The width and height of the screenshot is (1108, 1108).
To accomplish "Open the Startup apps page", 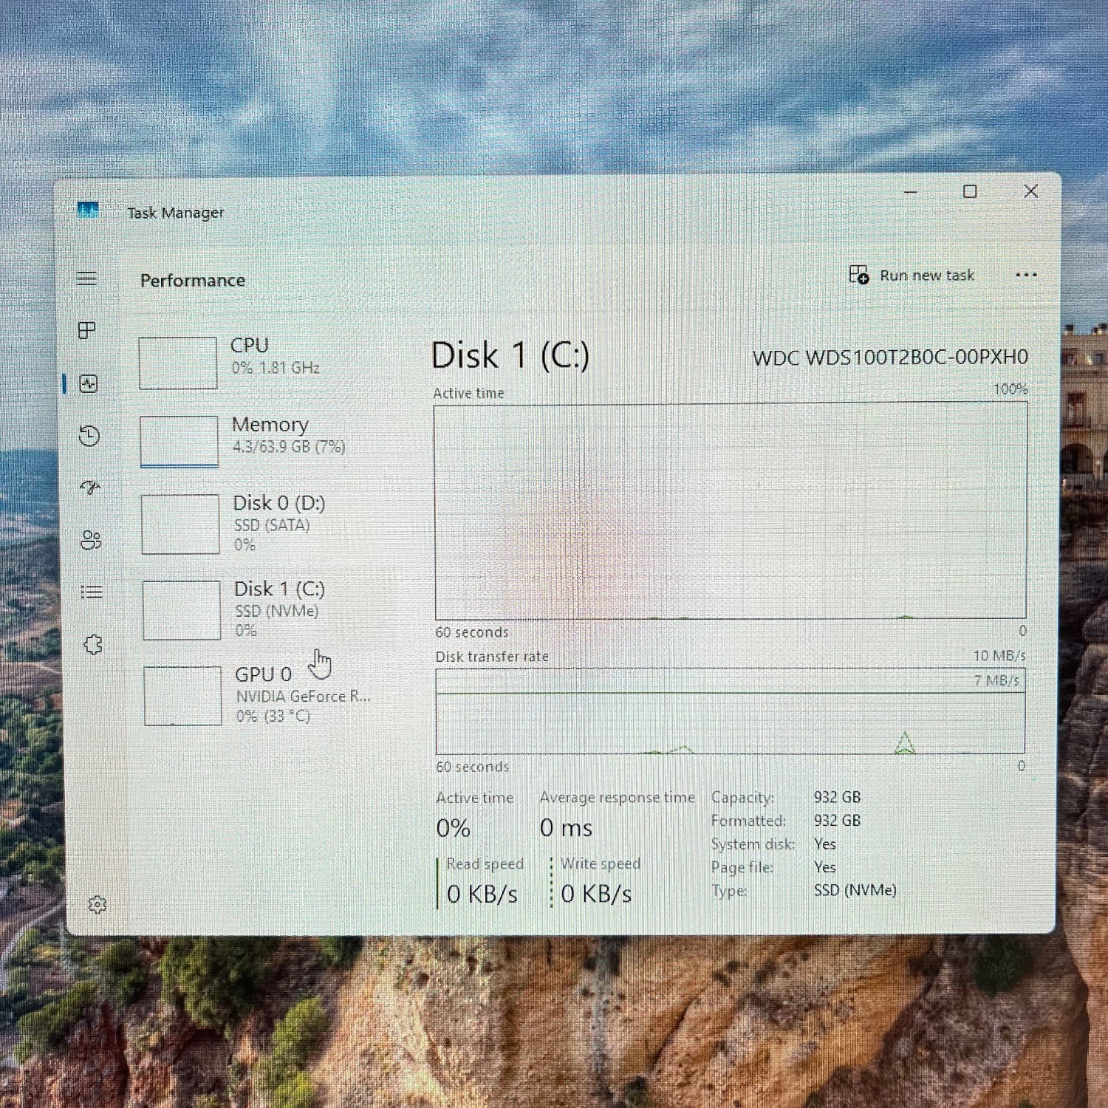I will click(90, 488).
